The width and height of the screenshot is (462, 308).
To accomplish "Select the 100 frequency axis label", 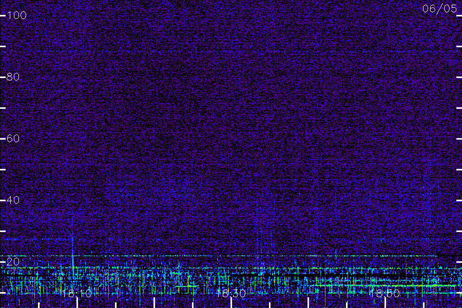I will [x=16, y=15].
